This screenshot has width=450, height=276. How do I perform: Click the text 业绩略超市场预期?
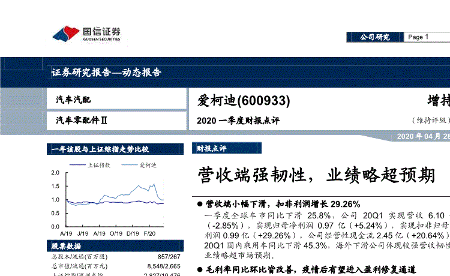(x=240, y=256)
